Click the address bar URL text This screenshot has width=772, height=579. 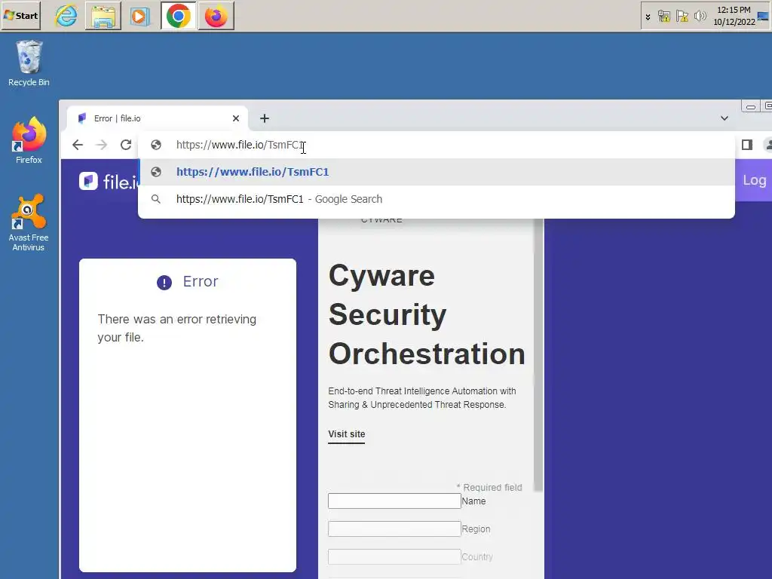[x=240, y=145]
